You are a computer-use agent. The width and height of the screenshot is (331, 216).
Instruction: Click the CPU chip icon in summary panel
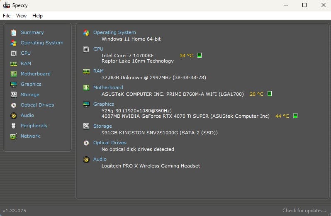pyautogui.click(x=86, y=49)
